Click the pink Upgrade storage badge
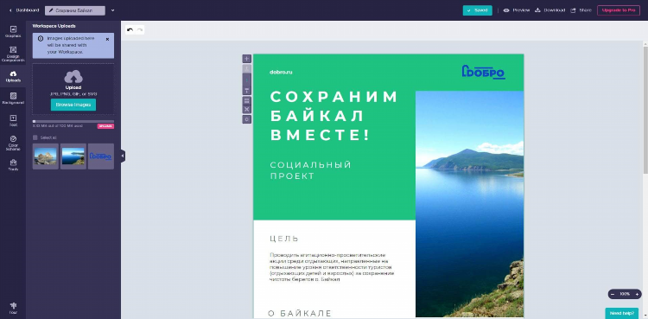The width and height of the screenshot is (648, 319). click(x=105, y=126)
